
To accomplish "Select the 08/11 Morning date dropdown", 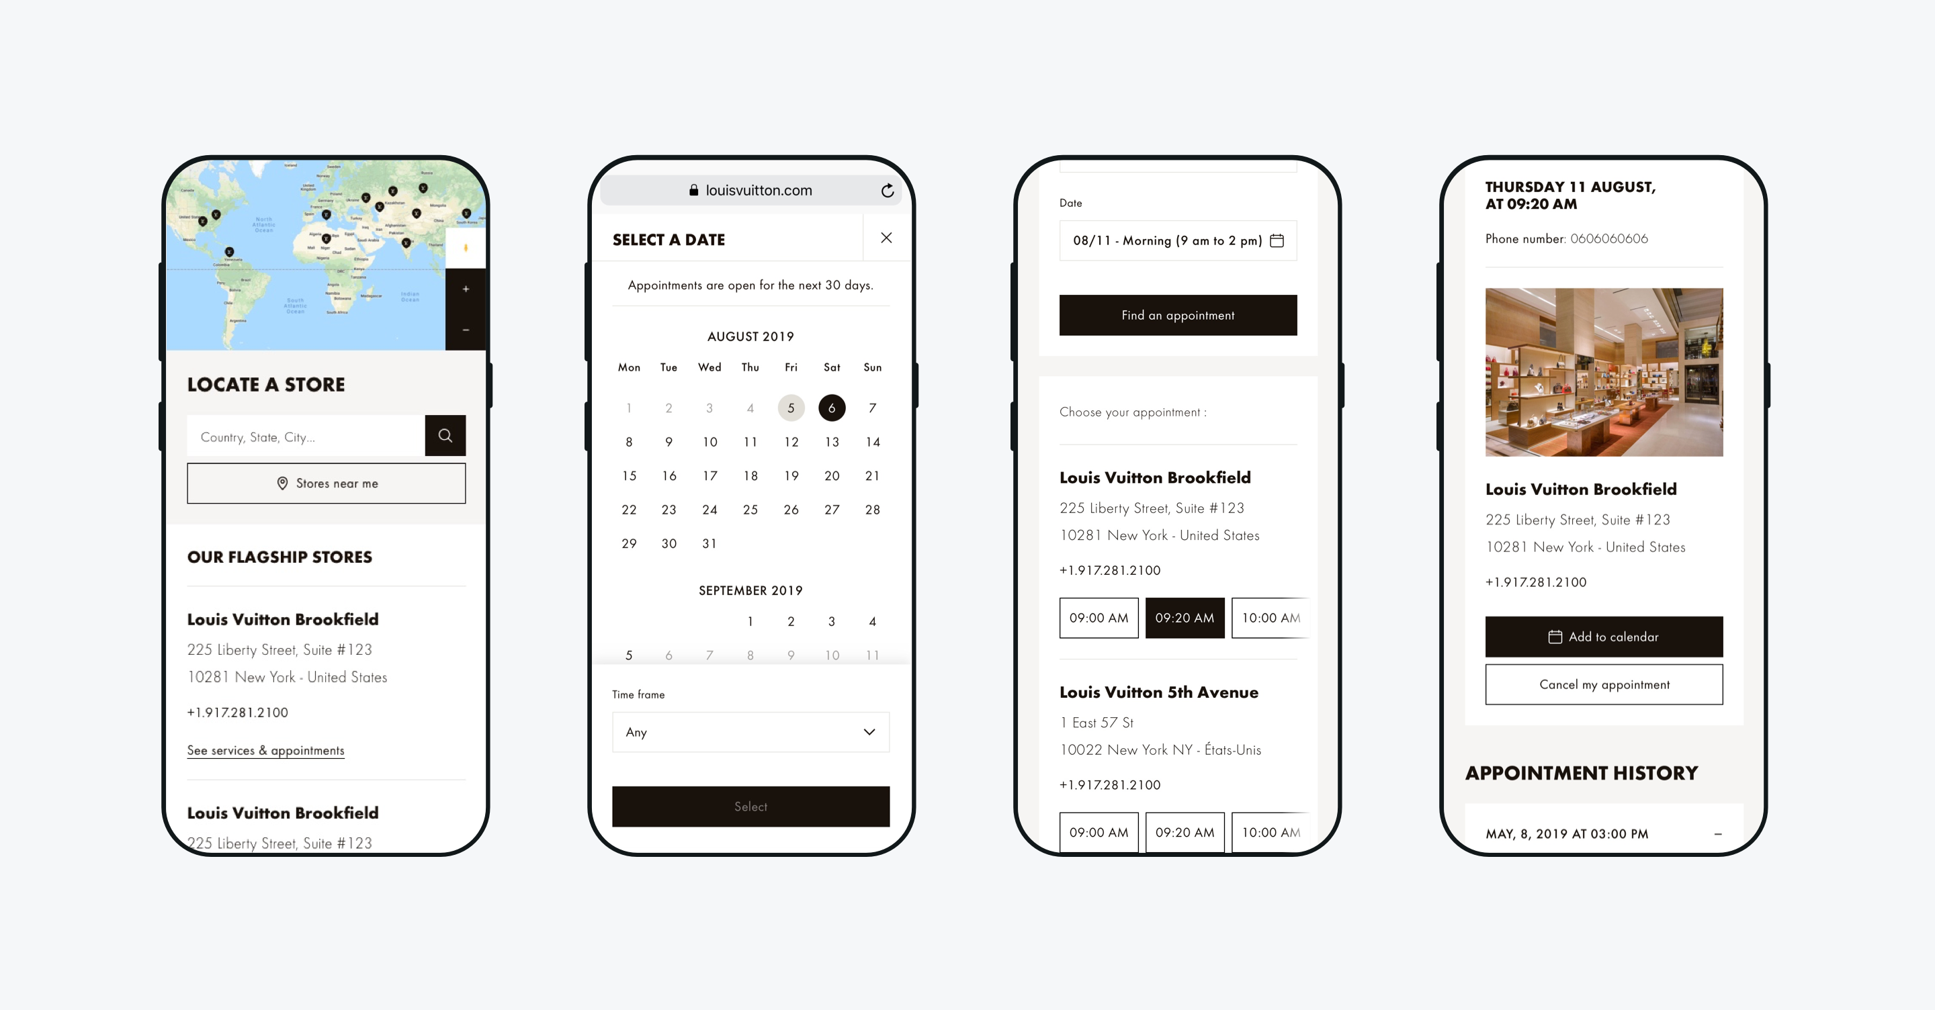I will 1177,240.
